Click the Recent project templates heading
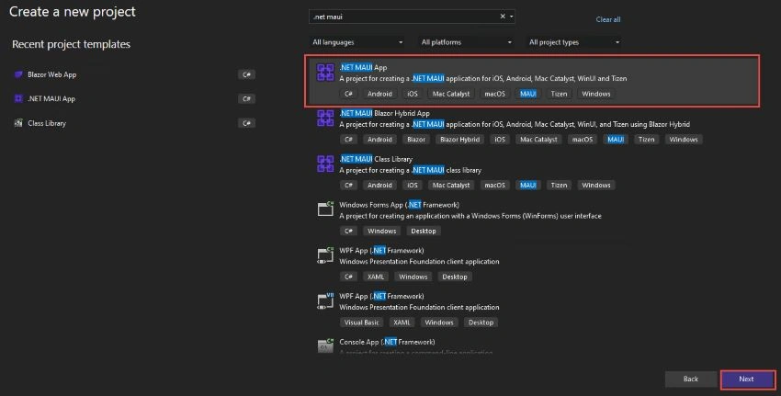The width and height of the screenshot is (781, 396). (72, 44)
